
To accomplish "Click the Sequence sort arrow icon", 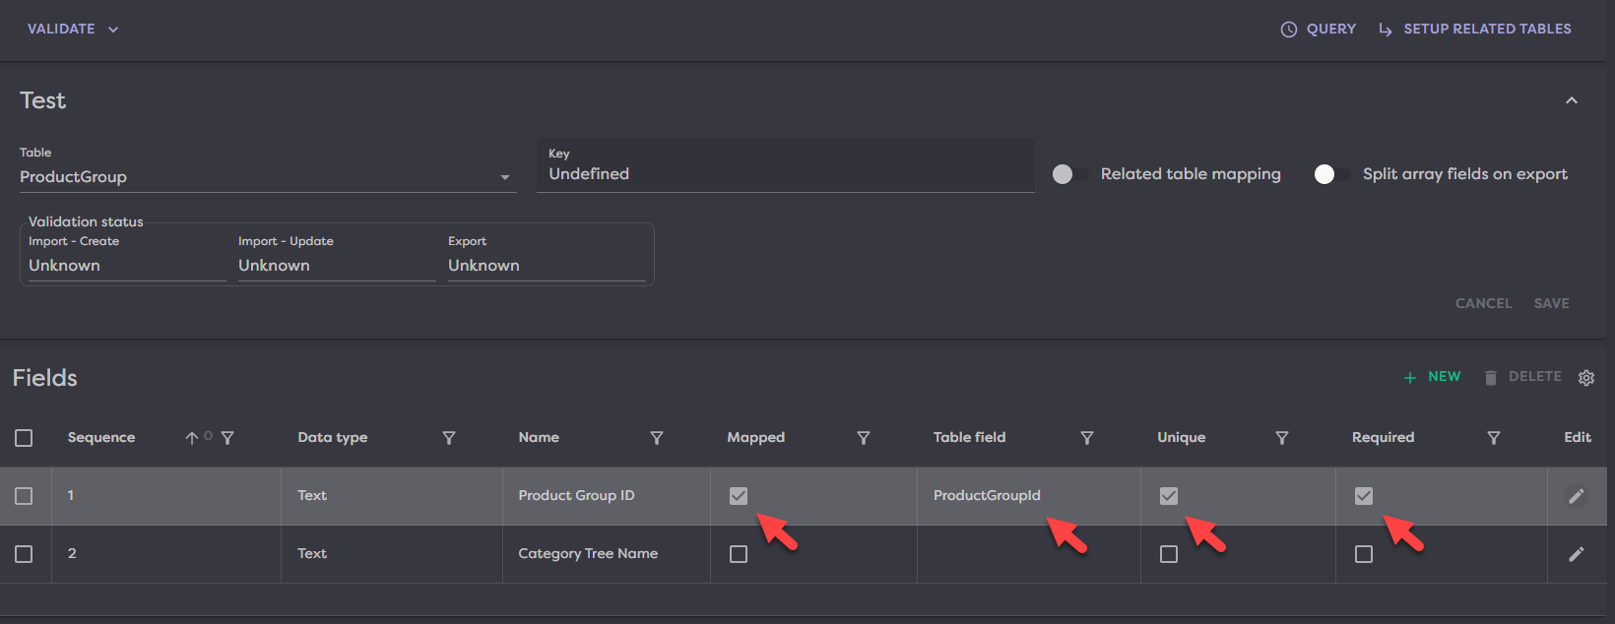I will pyautogui.click(x=192, y=438).
